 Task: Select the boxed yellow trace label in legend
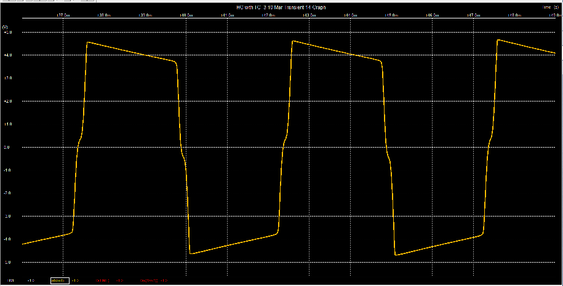click(58, 280)
